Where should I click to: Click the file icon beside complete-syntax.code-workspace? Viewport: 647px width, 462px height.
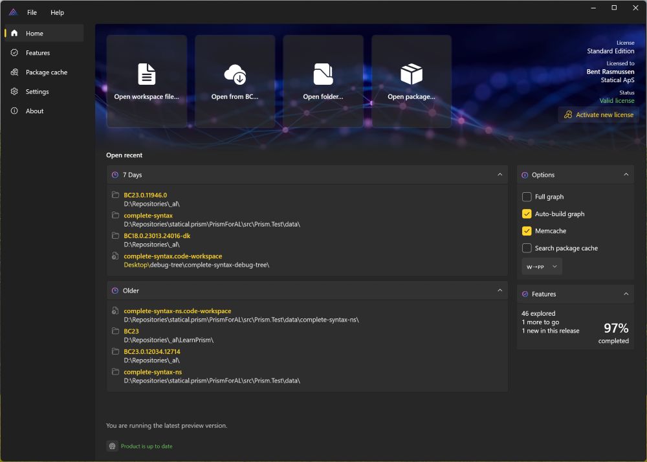click(116, 256)
